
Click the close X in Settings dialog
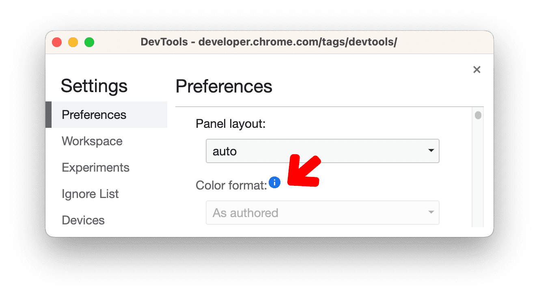(x=476, y=69)
